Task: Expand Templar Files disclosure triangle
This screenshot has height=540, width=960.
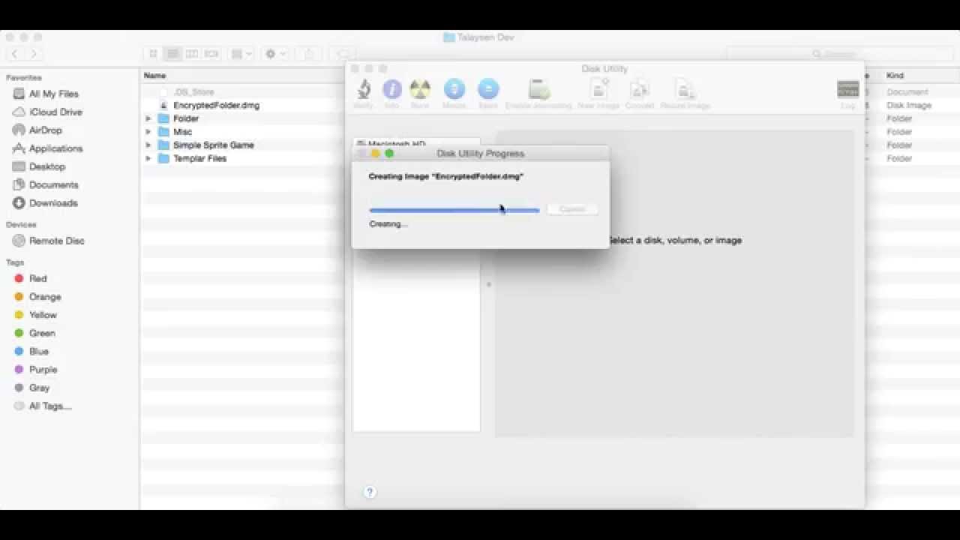Action: tap(148, 158)
